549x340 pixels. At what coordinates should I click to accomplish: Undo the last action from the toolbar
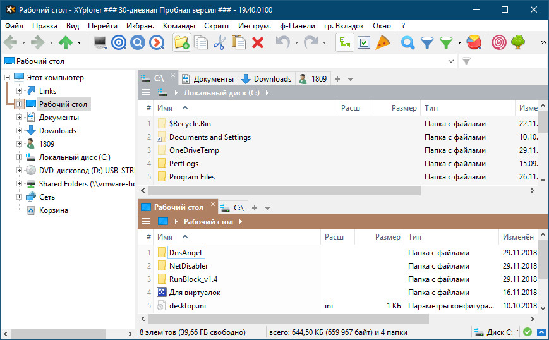[x=283, y=43]
